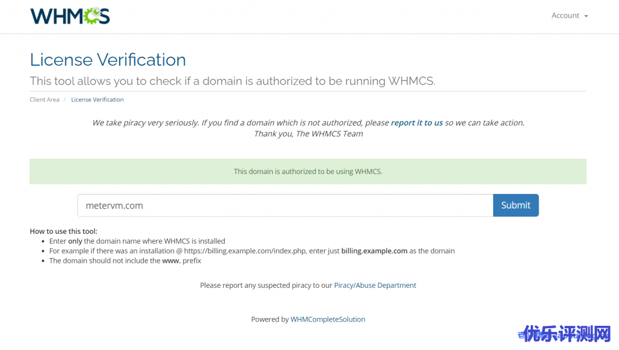Click the WHMCS logo
The height and width of the screenshot is (350, 619).
pyautogui.click(x=70, y=16)
